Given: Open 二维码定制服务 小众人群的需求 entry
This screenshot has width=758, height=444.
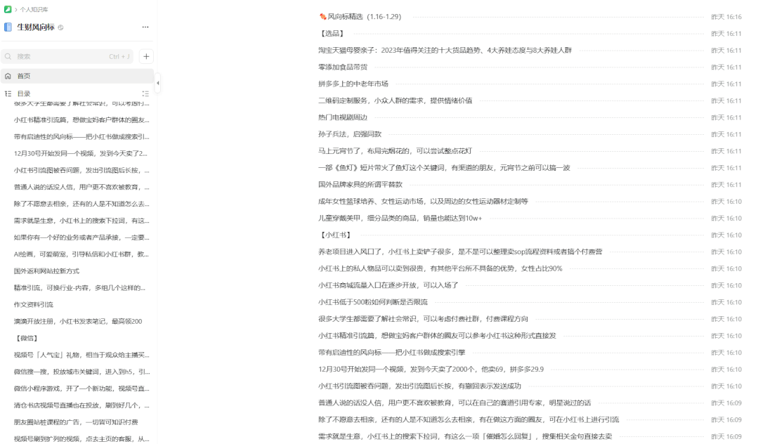Looking at the screenshot, I should (x=396, y=100).
